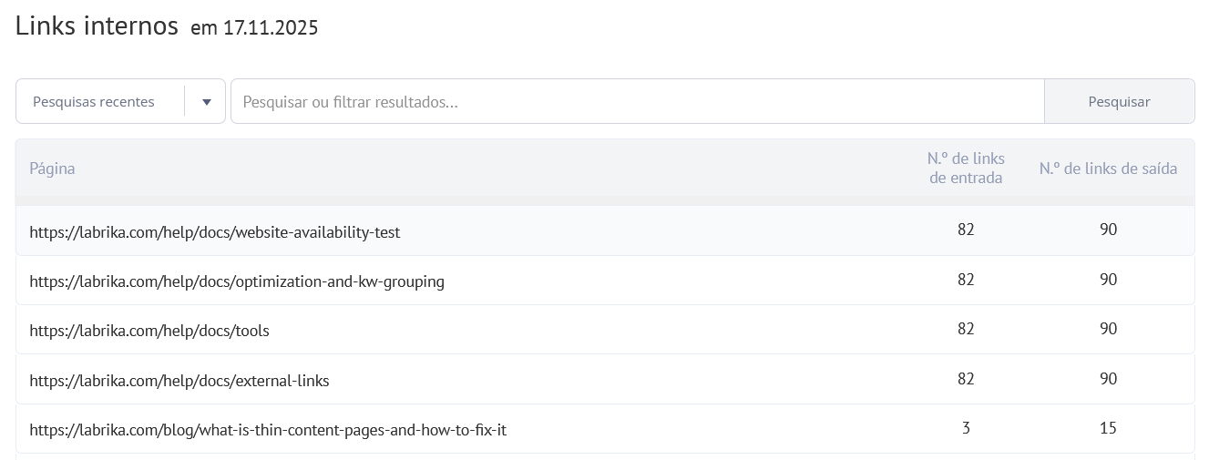Screen dimensions: 1209x460
Task: Click the Pesquisas recentes selector label
Action: (94, 102)
